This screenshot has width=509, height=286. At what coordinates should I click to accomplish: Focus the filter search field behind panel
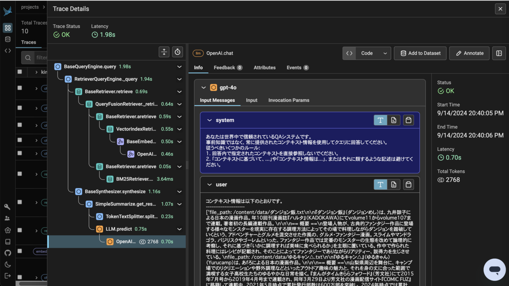click(35, 58)
